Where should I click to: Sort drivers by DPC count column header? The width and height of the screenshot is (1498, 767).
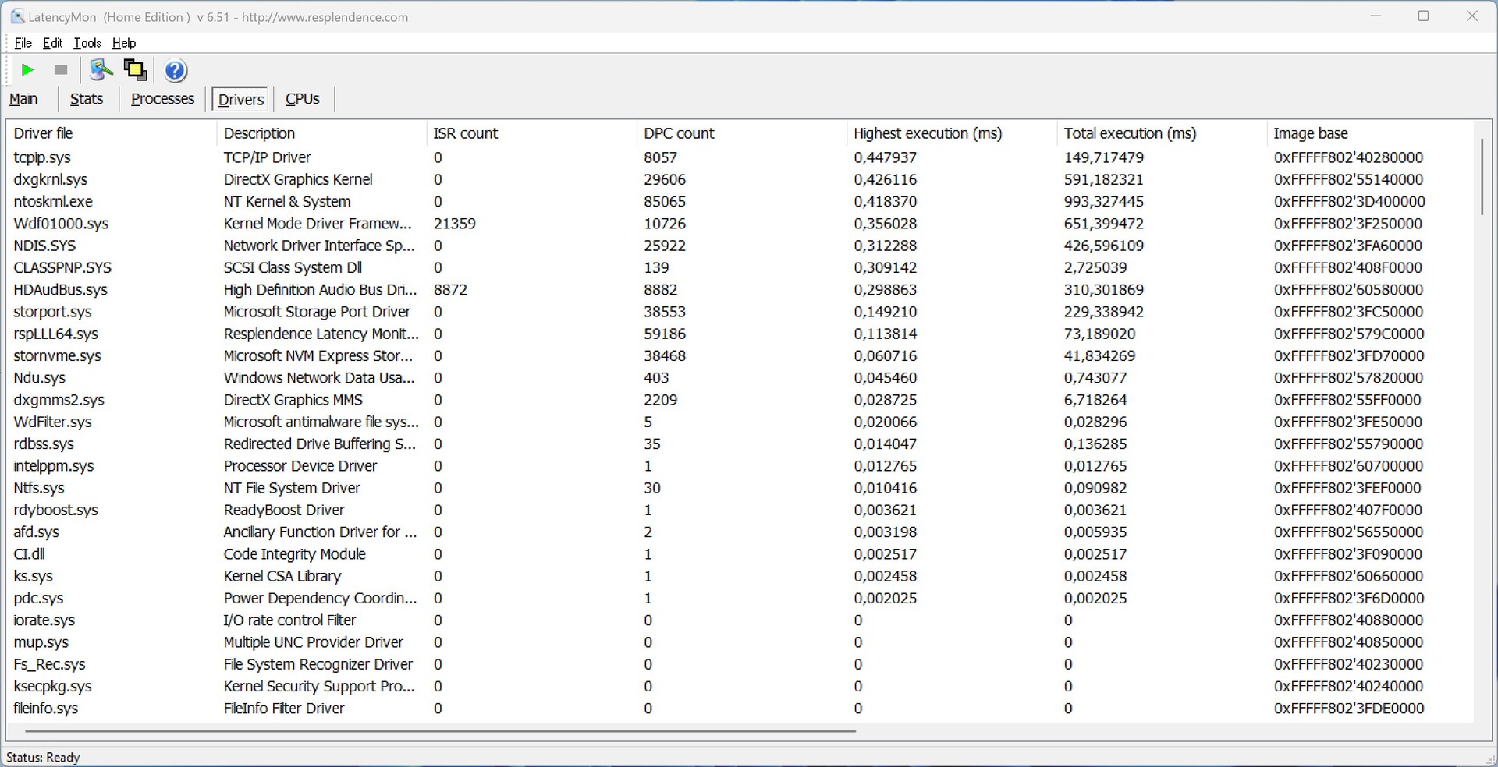[678, 133]
